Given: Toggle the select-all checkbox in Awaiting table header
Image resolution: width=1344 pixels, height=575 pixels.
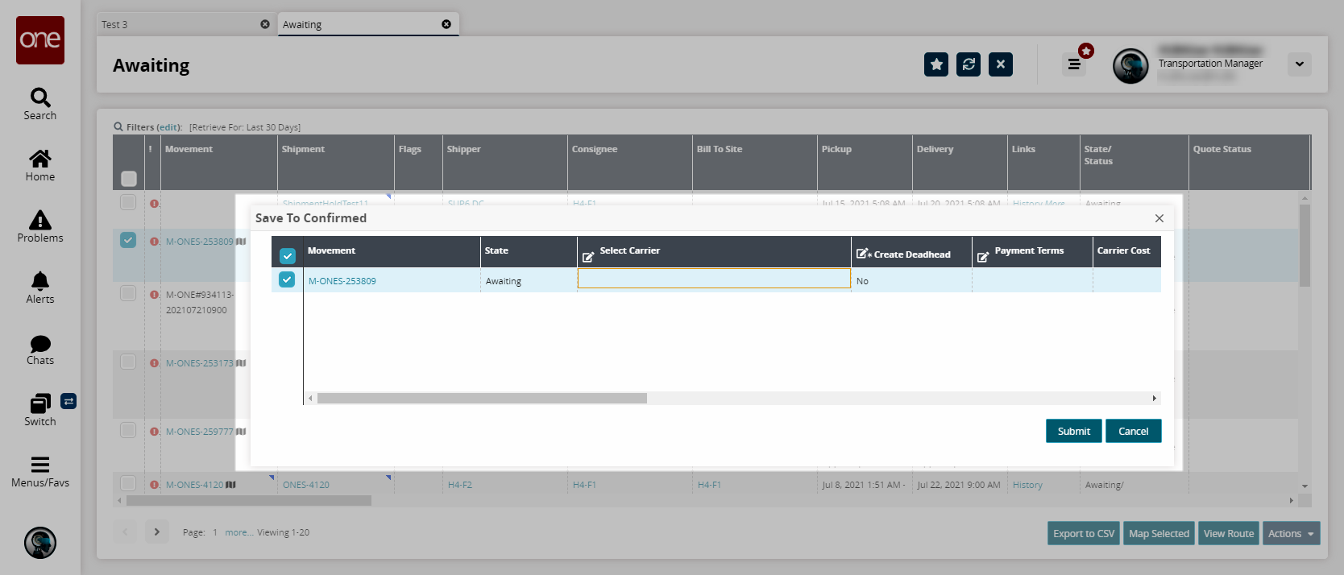Looking at the screenshot, I should tap(129, 178).
